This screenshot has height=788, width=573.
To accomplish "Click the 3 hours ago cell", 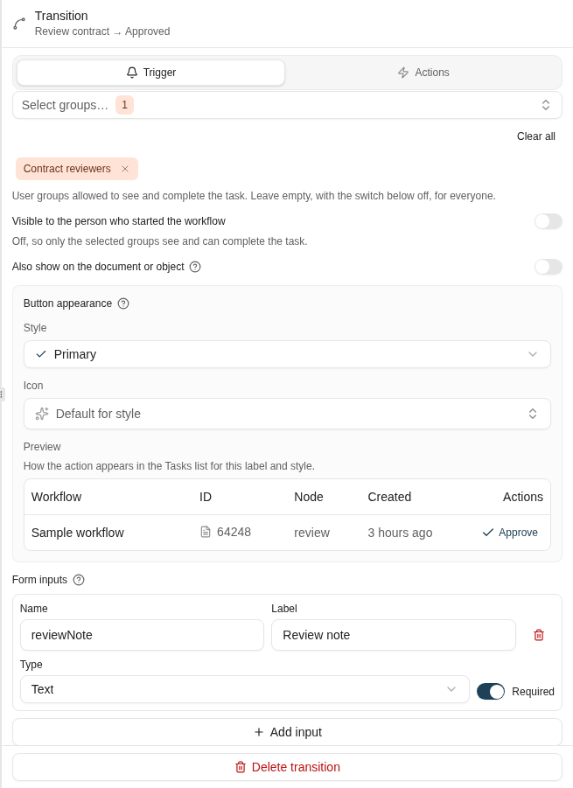I will pyautogui.click(x=400, y=533).
